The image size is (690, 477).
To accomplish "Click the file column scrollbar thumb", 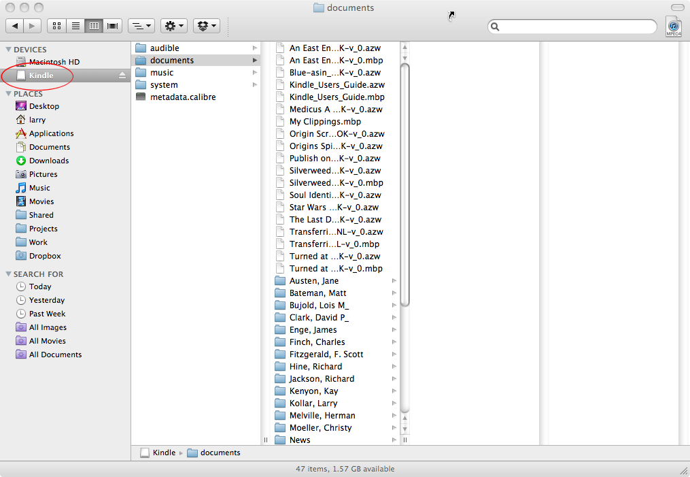I will pos(405,185).
